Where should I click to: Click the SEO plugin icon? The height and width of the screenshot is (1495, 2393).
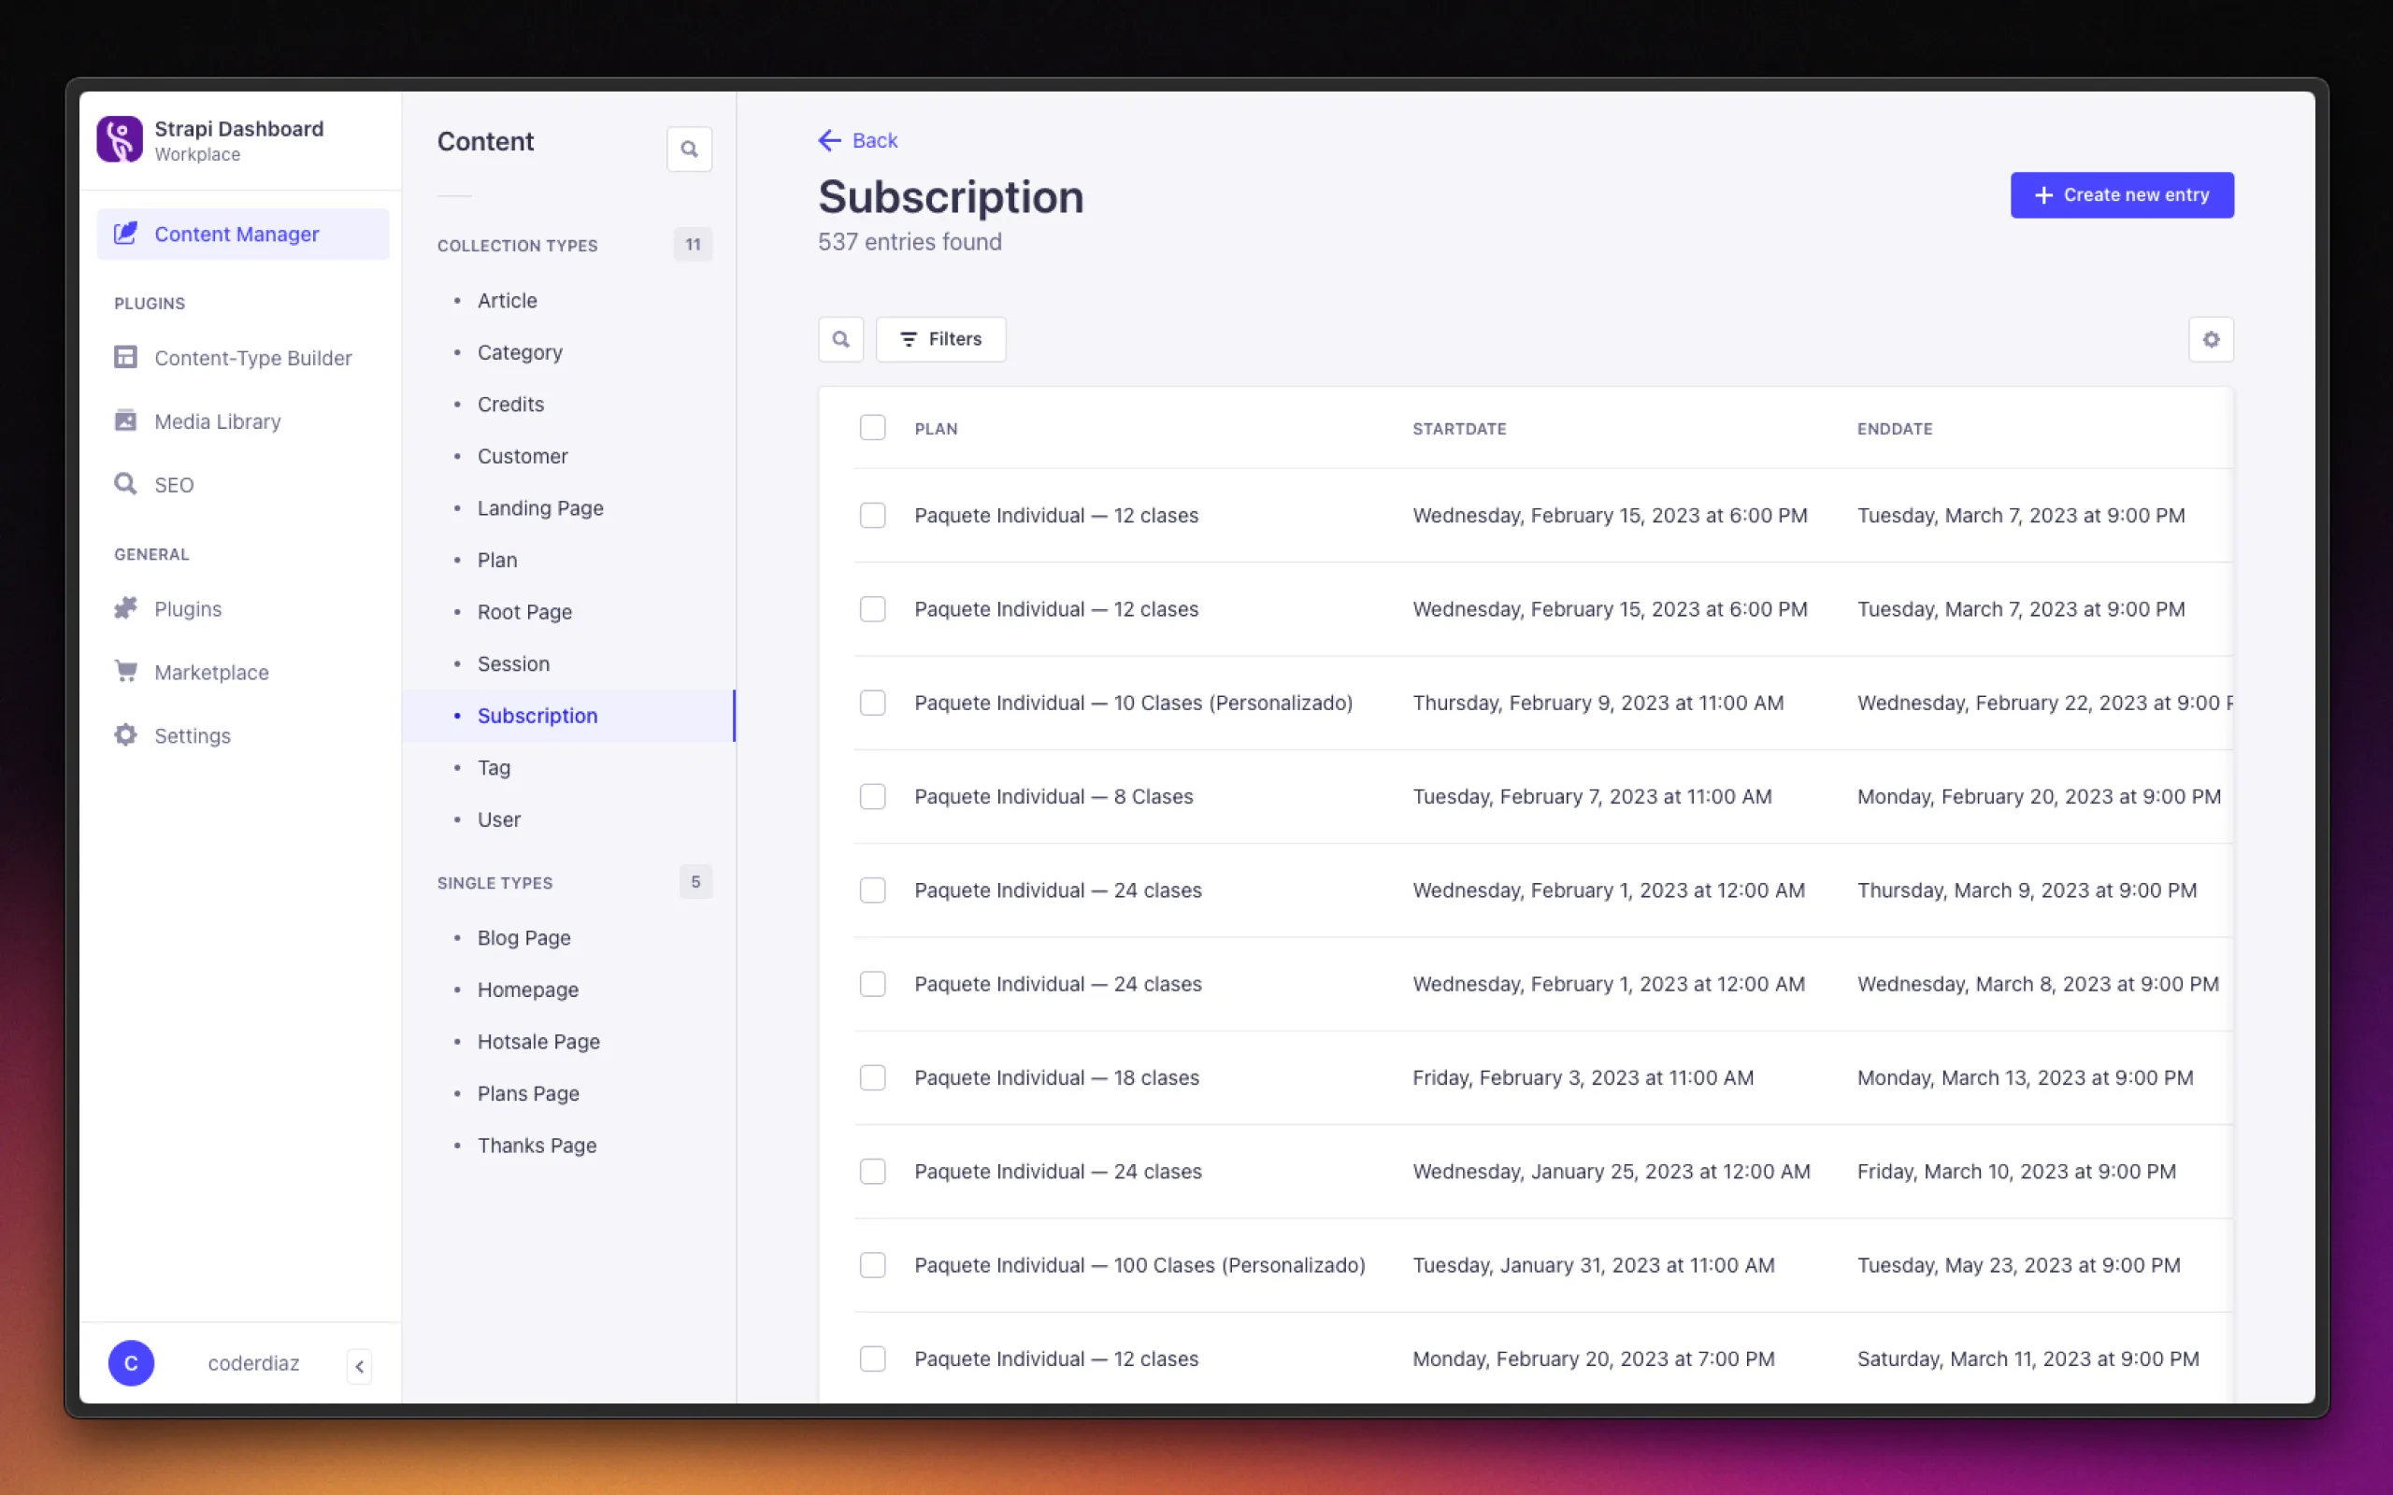125,483
